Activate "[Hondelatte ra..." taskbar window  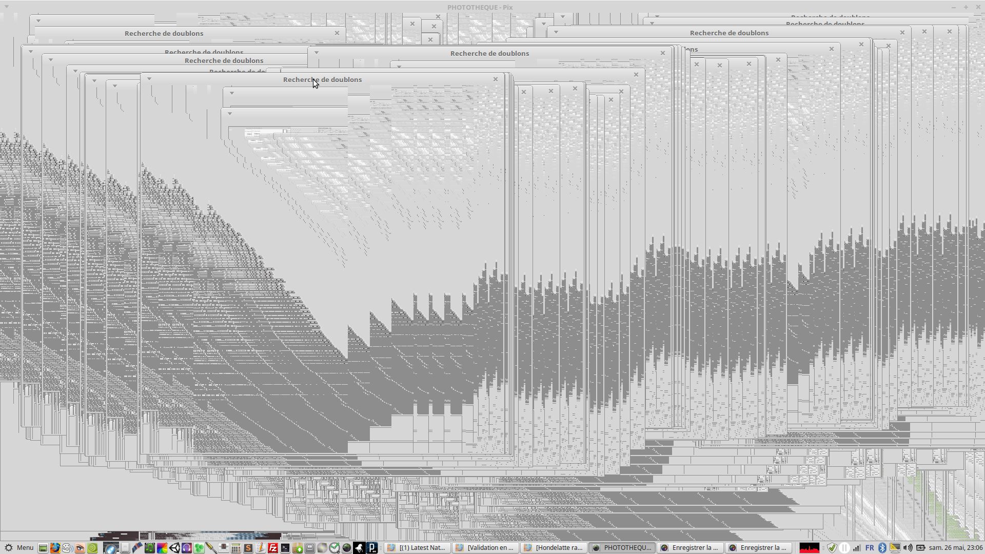tap(554, 548)
